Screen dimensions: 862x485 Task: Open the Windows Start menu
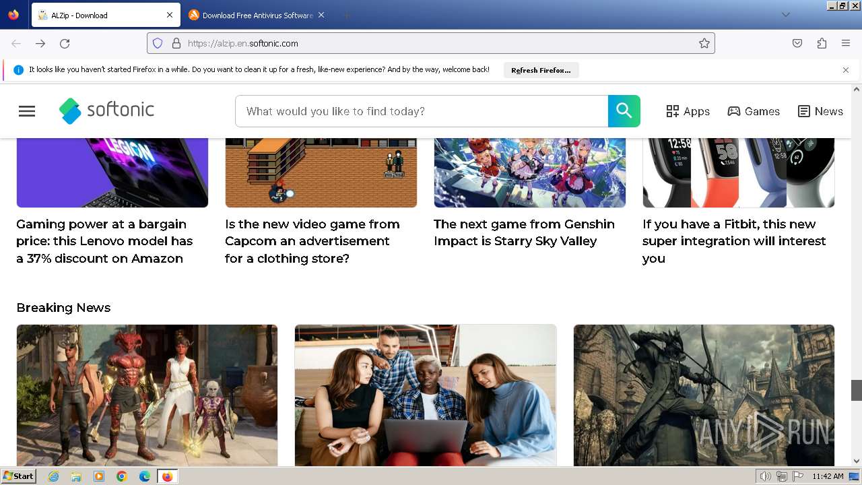click(18, 476)
